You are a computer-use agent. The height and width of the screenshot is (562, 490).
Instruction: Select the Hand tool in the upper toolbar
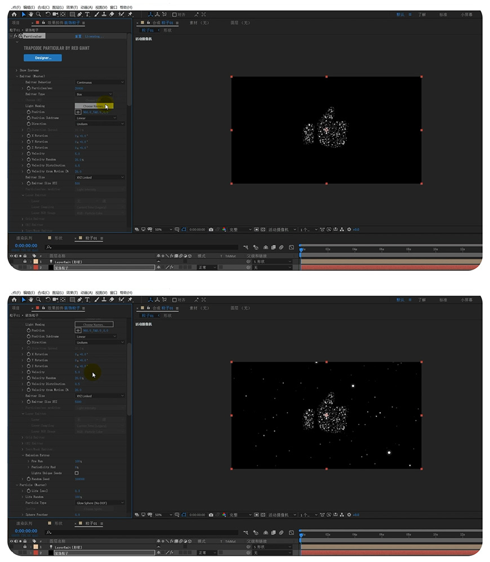click(x=31, y=14)
